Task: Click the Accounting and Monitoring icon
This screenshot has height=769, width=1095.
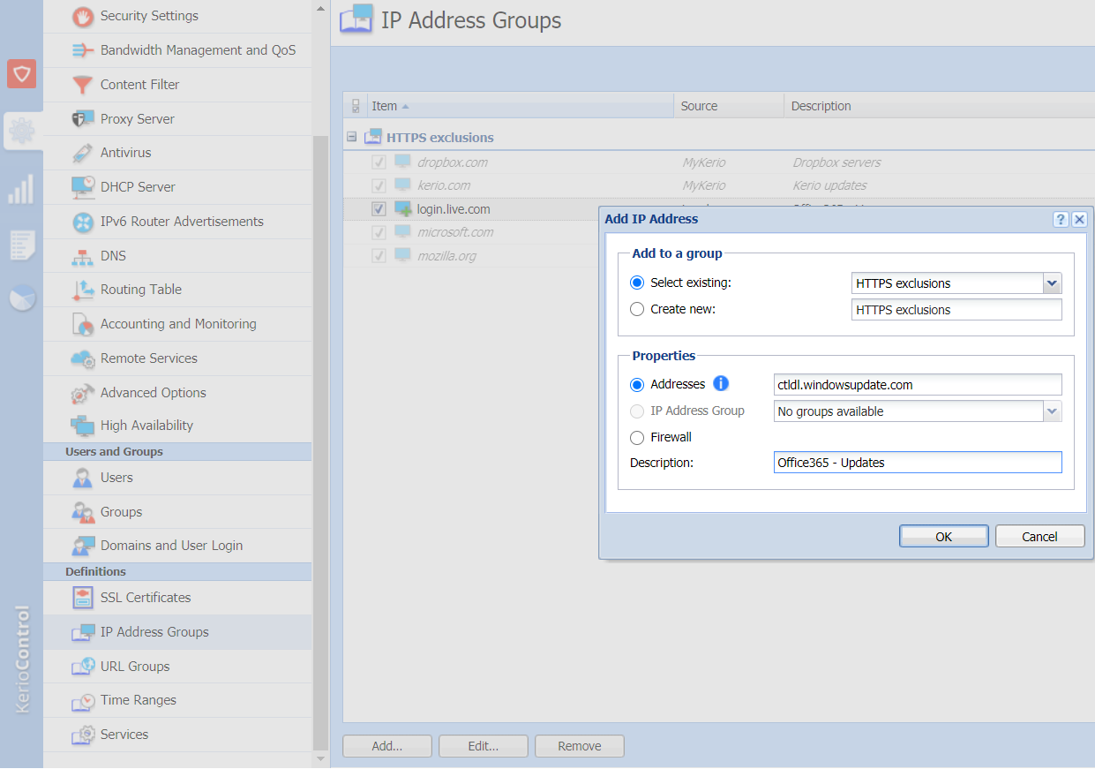Action: click(x=83, y=324)
